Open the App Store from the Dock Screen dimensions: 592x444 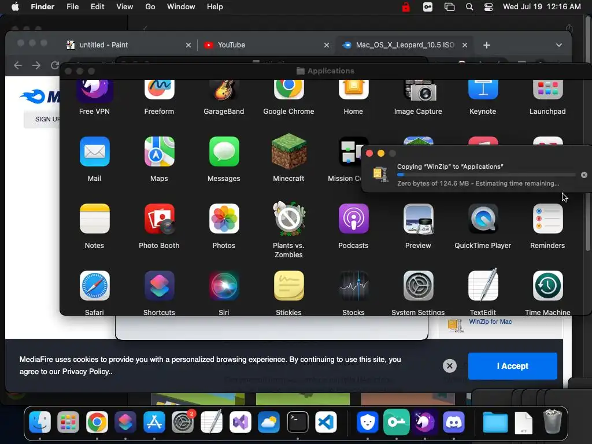(x=154, y=421)
